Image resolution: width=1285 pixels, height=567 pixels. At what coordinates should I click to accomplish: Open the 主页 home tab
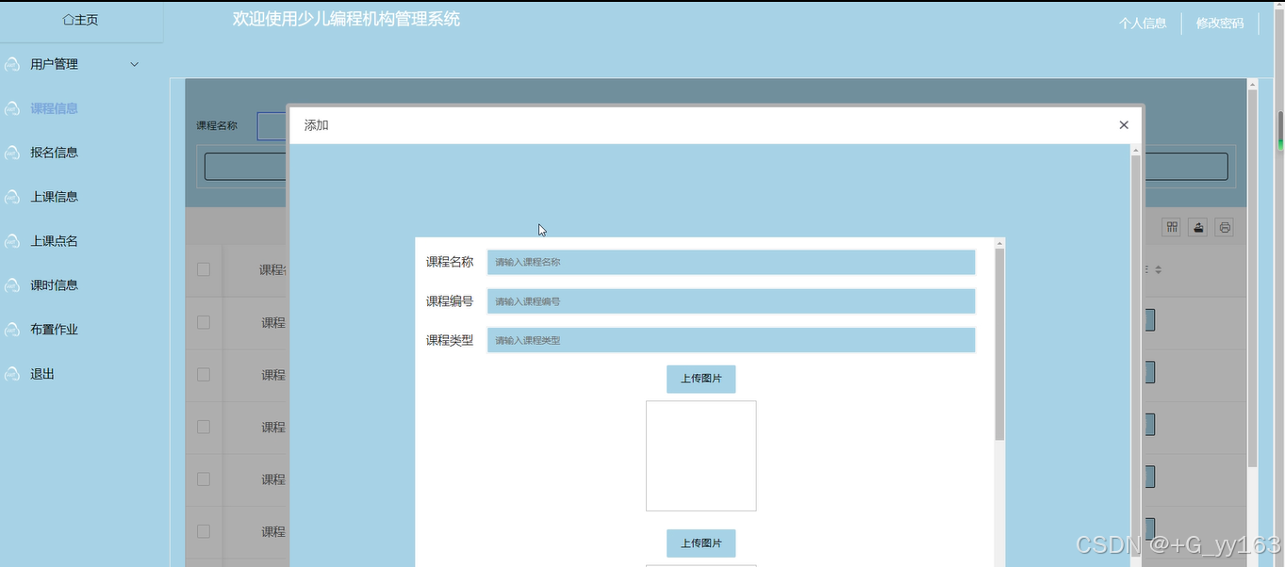pos(80,20)
